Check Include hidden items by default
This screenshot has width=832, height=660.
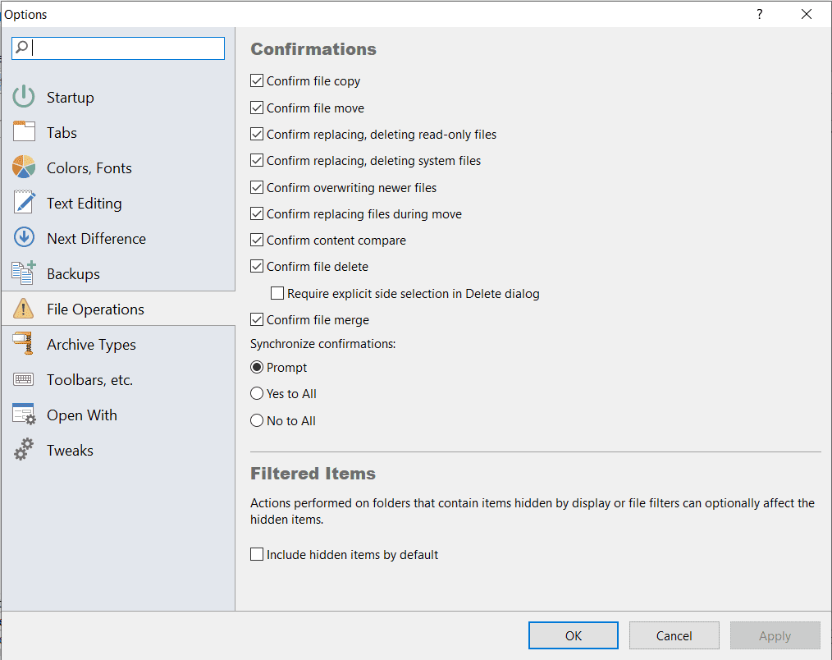click(x=257, y=555)
